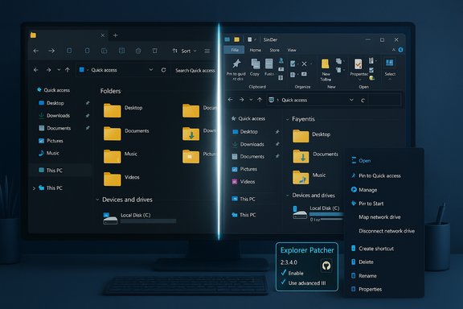
Task: Expand address history dropdown in right window
Action: [351, 100]
